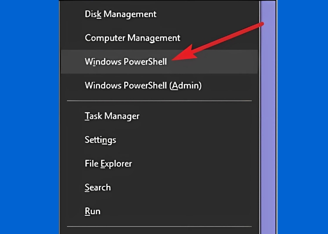Open the Run dialog entry

[x=92, y=211]
